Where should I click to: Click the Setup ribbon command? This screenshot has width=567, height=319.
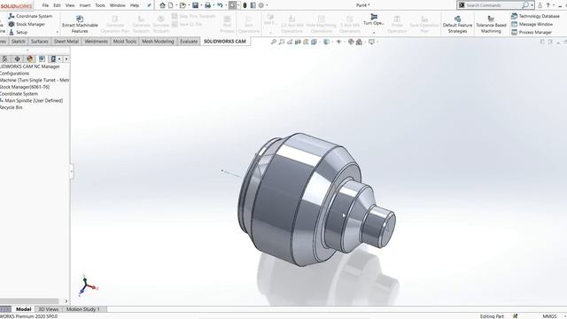[18, 32]
